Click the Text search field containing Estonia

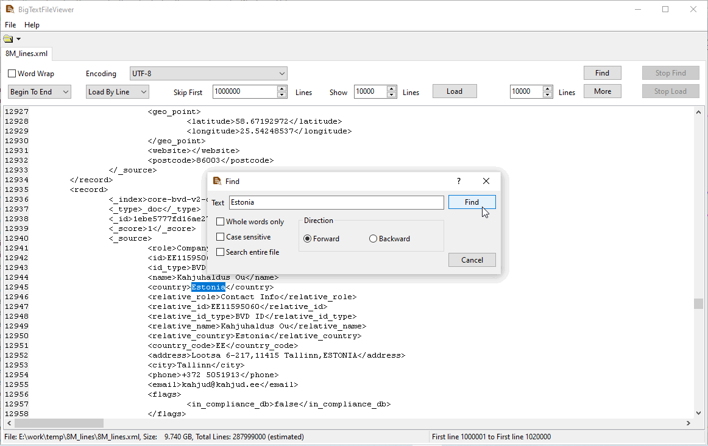[336, 202]
